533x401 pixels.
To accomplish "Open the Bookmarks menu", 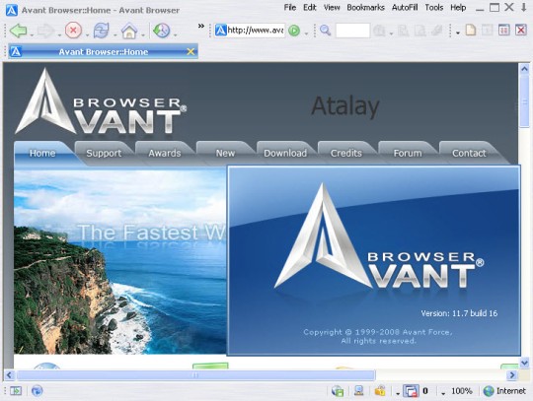I will (x=365, y=8).
